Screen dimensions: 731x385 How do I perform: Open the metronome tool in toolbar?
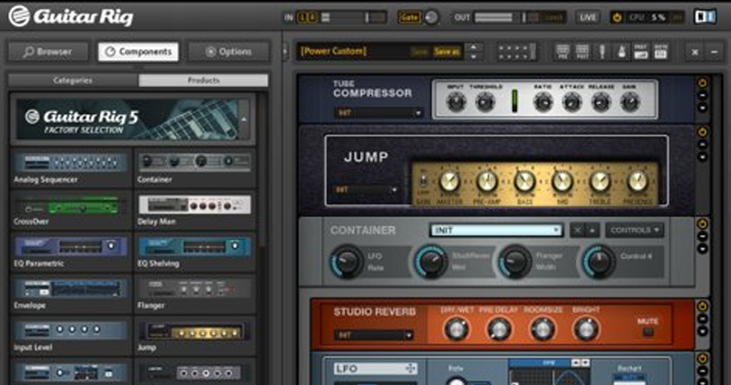pos(621,52)
